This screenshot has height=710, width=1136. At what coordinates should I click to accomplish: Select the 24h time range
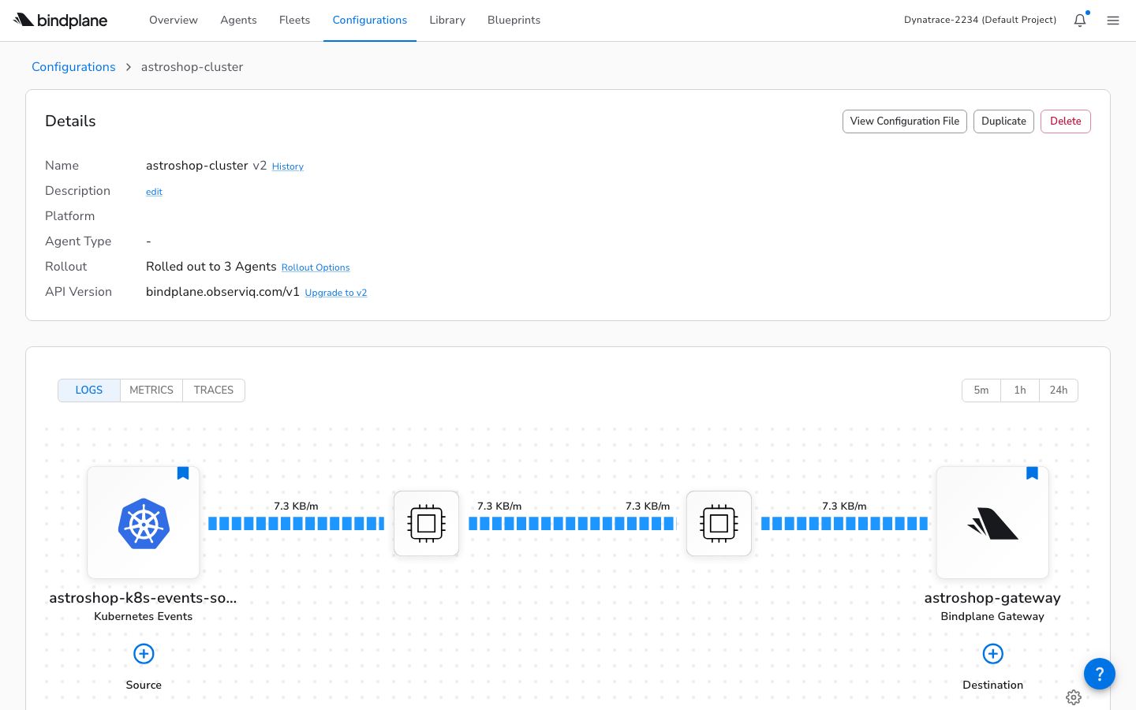point(1058,390)
